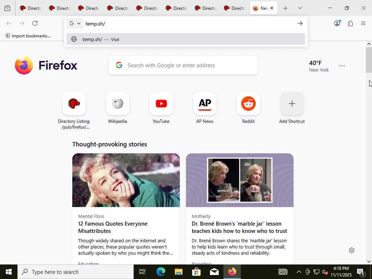Open the volume control in system tray

325,272
